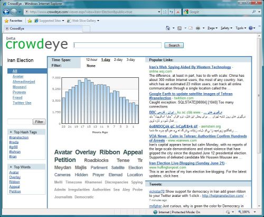
Task: Focus the sidebar filter text box
Action: click(20, 122)
